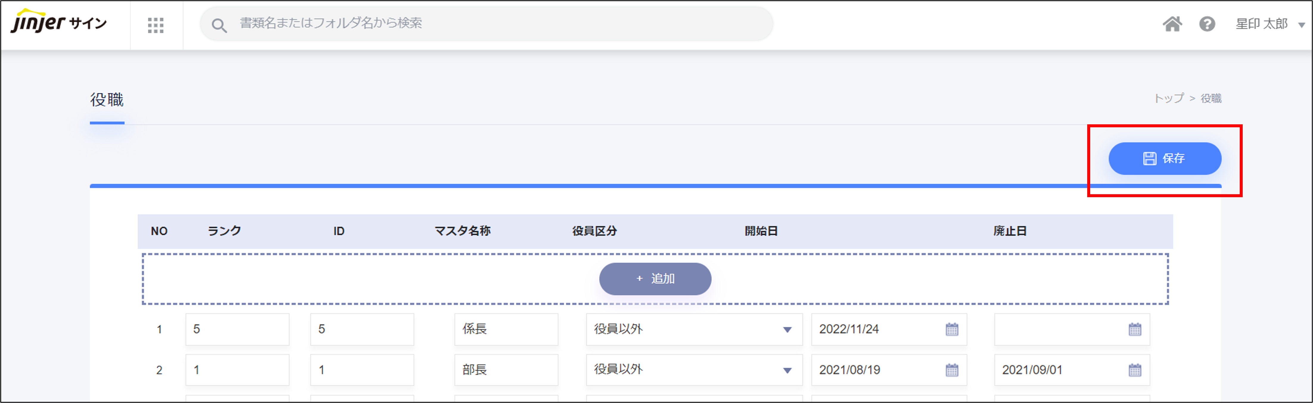Open calendar for 2021/09/01 end date
The height and width of the screenshot is (403, 1313).
(x=1135, y=370)
